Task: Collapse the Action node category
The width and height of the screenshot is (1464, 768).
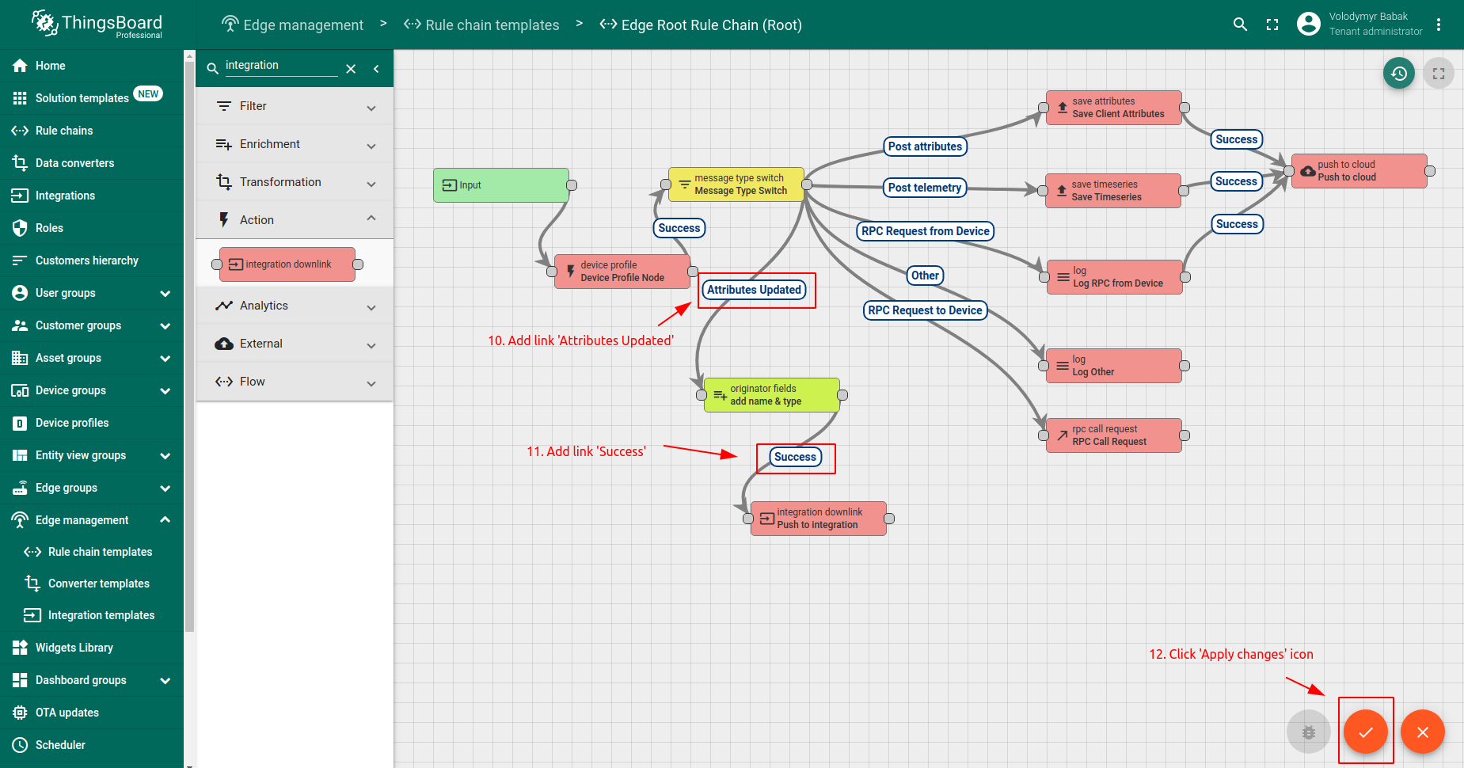Action: [295, 220]
